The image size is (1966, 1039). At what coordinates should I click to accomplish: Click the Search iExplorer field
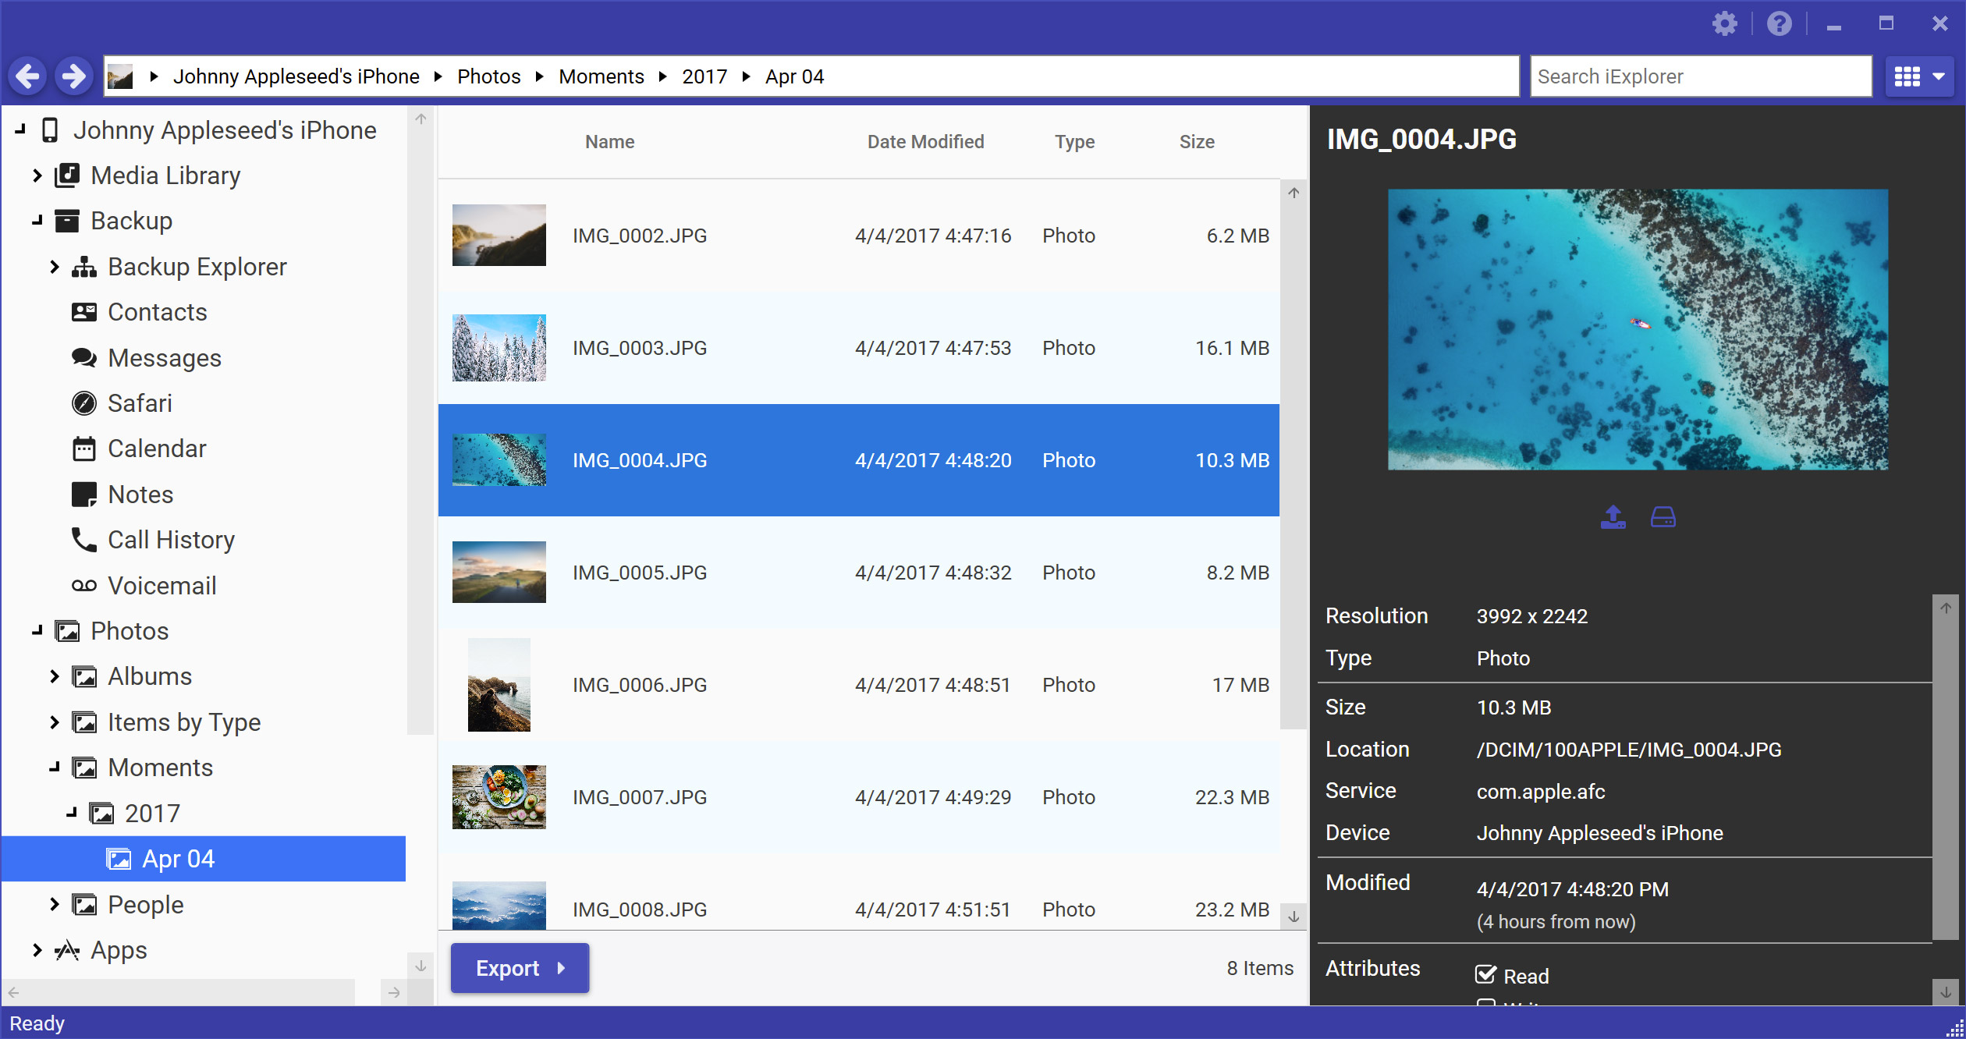(x=1701, y=76)
